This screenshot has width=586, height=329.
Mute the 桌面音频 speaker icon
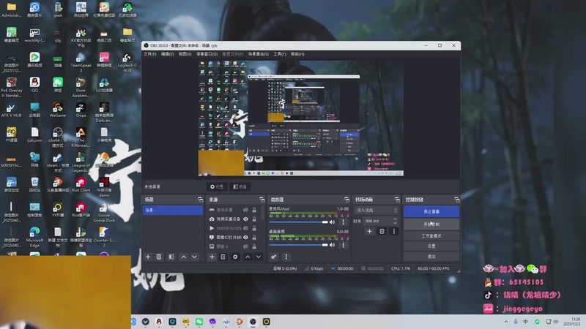[x=333, y=245]
